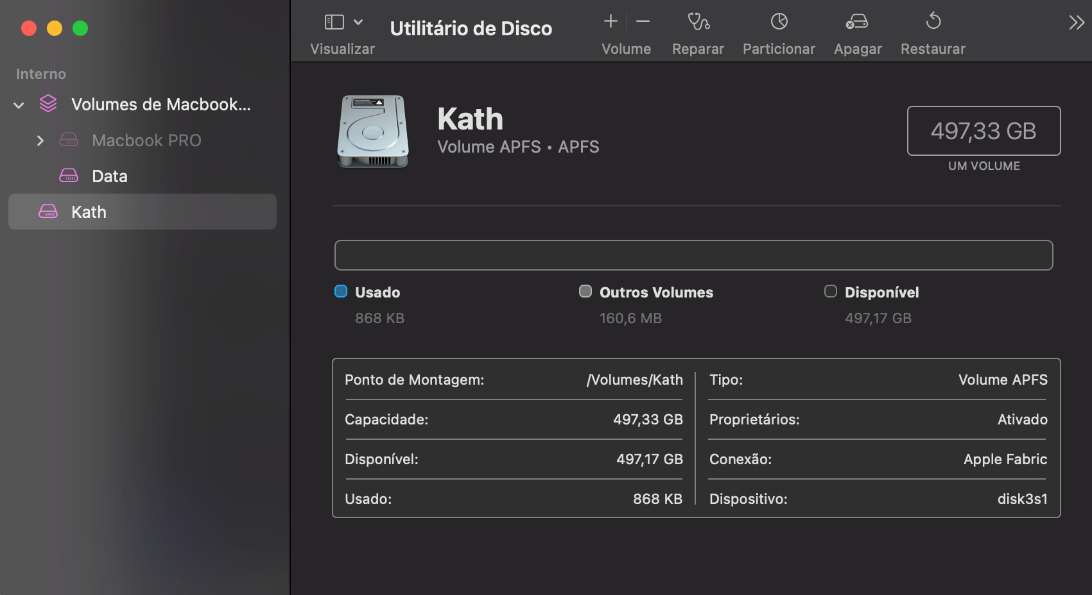Click the disk usage storage bar
The height and width of the screenshot is (595, 1092).
[693, 255]
